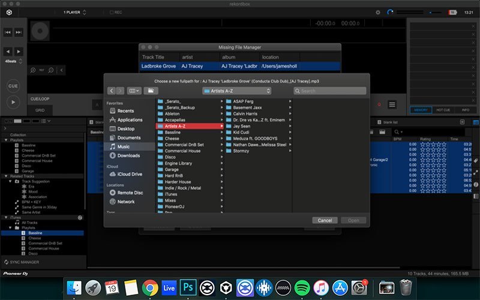Select Music in the Favorites sidebar
Image resolution: width=480 pixels, height=300 pixels.
pyautogui.click(x=123, y=146)
